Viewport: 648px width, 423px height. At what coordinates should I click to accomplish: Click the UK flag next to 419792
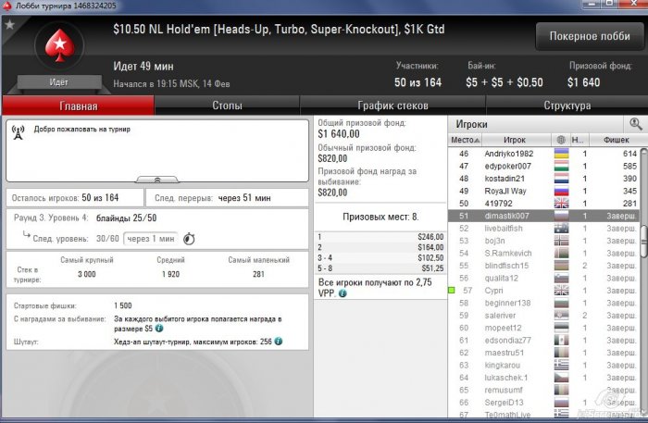[x=561, y=204]
